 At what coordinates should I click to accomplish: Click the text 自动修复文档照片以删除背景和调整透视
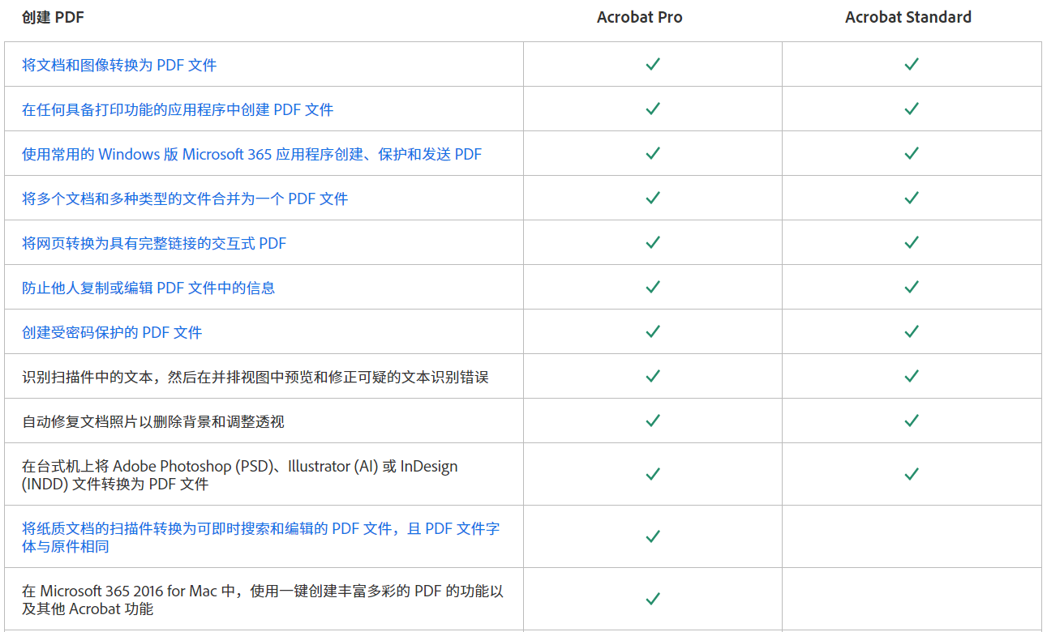(x=153, y=421)
